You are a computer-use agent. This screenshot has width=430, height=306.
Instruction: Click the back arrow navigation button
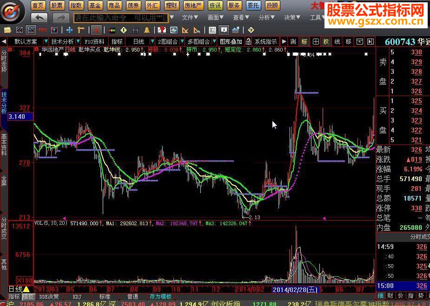(x=39, y=18)
